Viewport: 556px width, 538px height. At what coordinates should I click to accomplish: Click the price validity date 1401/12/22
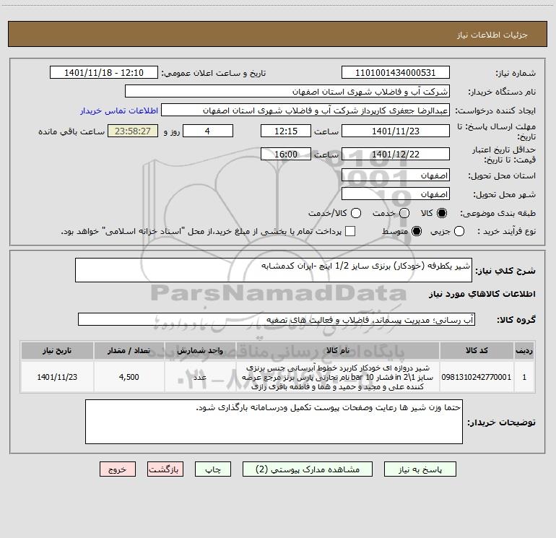(396, 154)
